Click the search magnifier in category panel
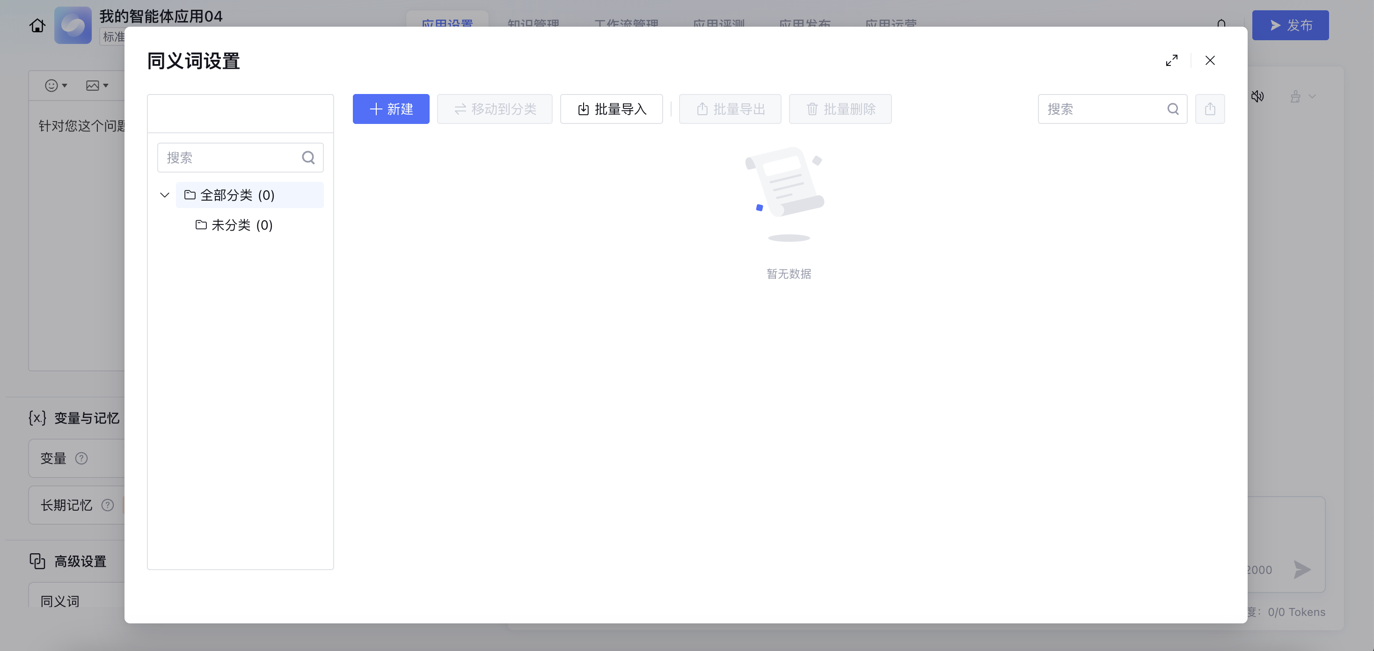The height and width of the screenshot is (651, 1374). tap(308, 157)
